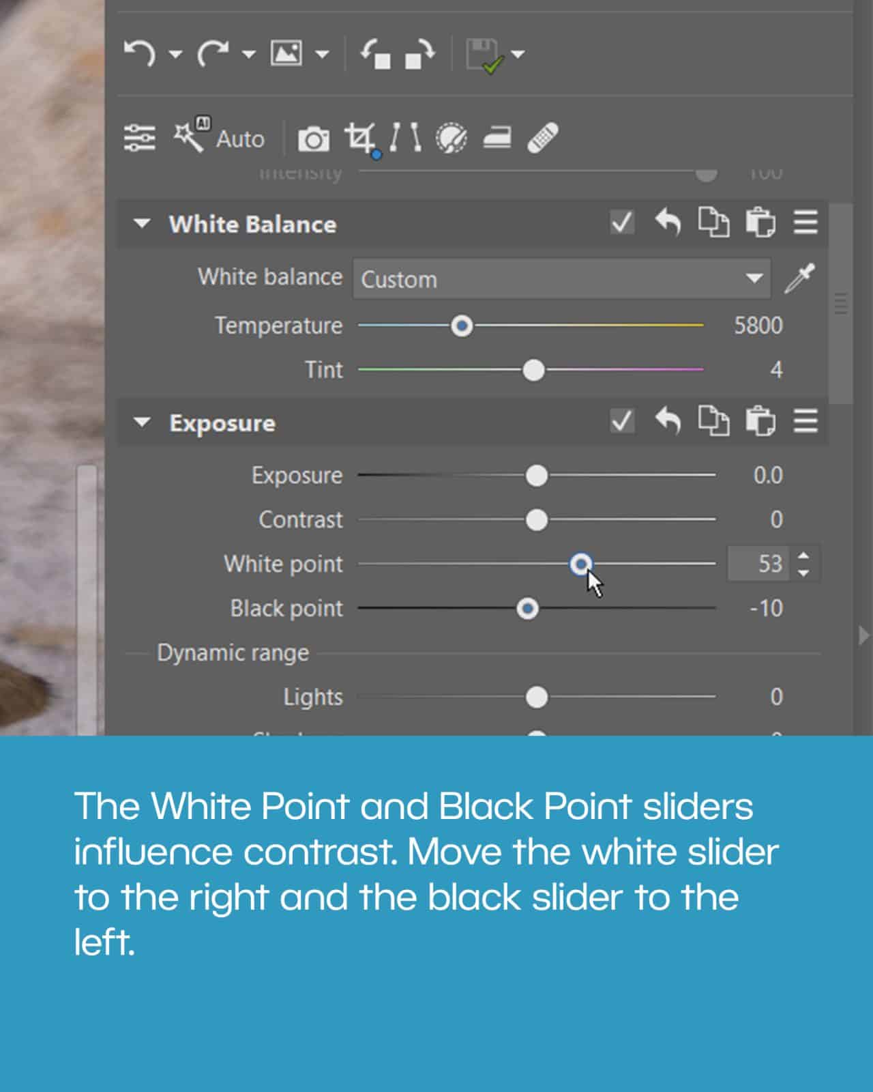Image resolution: width=873 pixels, height=1092 pixels.
Task: Reset the Exposure group settings
Action: point(668,421)
